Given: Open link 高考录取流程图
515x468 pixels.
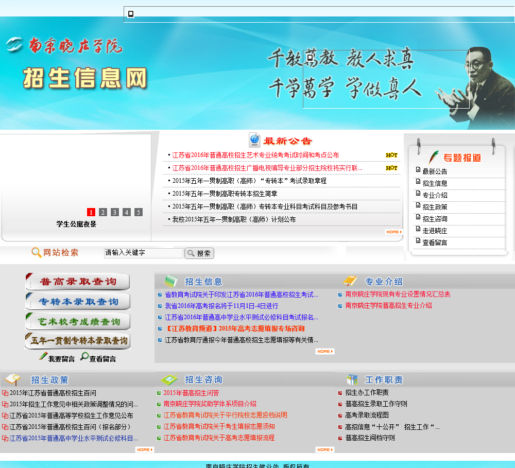Looking at the screenshot, I should click(x=367, y=415).
